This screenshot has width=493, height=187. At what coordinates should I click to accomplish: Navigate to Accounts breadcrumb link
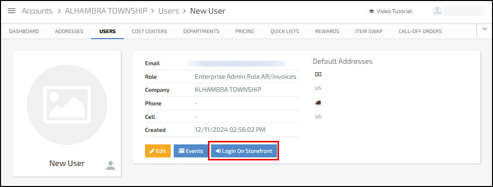(37, 11)
